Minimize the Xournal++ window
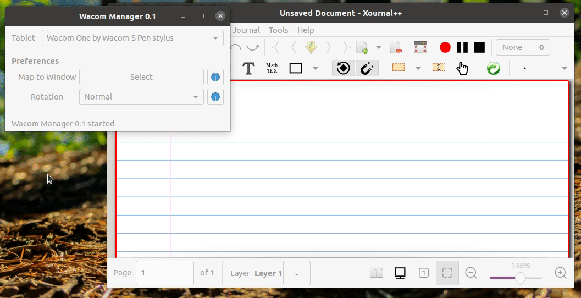The image size is (581, 298). 527,13
